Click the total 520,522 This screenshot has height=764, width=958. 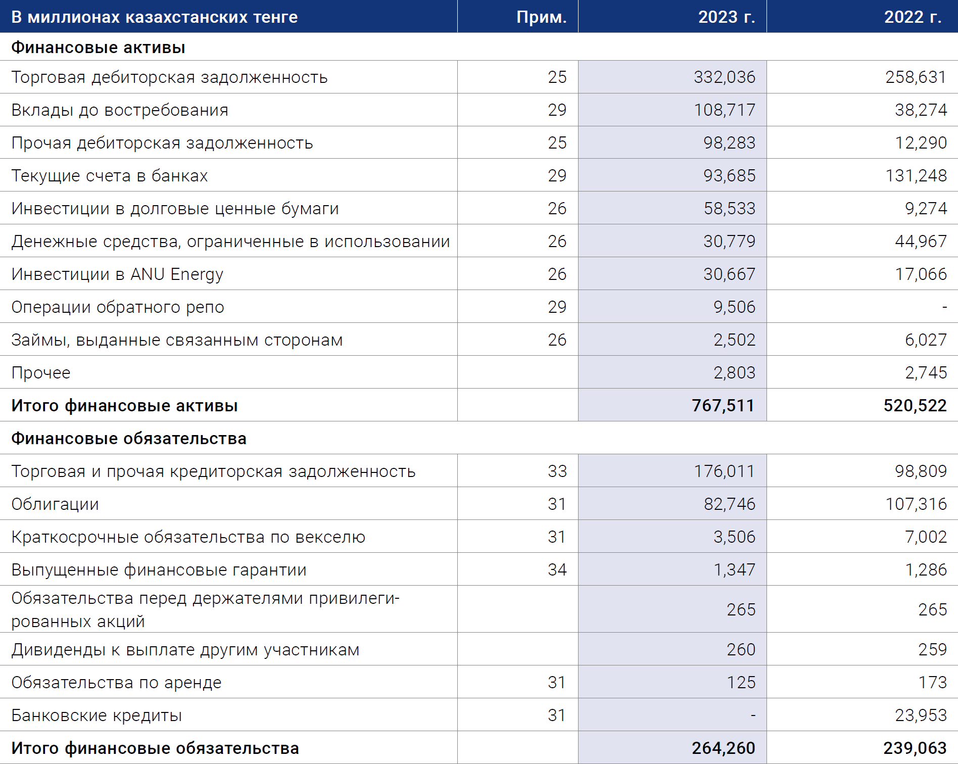coord(915,406)
